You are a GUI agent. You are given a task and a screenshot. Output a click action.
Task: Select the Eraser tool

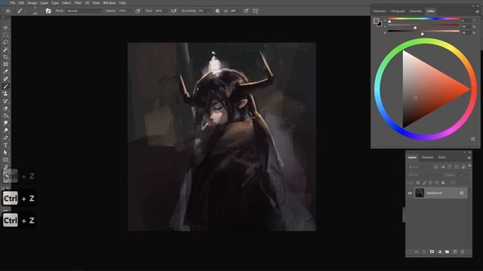coord(5,108)
